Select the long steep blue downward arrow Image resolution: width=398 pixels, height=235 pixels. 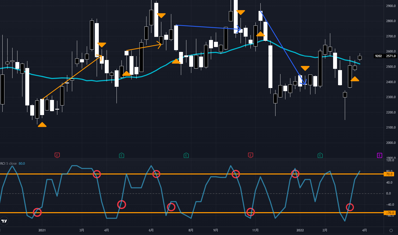[283, 48]
